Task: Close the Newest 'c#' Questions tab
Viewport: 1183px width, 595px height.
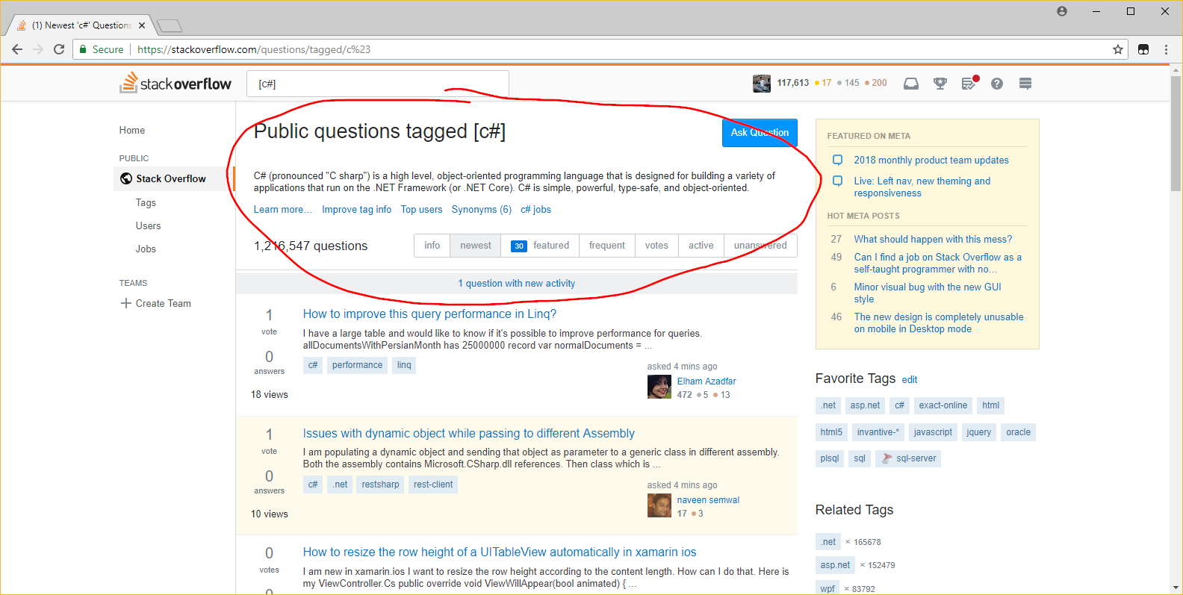Action: pos(142,25)
